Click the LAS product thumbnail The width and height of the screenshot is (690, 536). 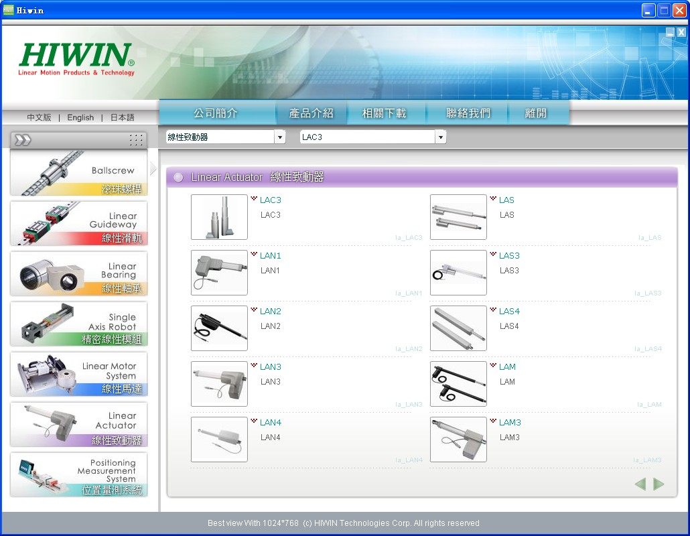click(x=458, y=217)
